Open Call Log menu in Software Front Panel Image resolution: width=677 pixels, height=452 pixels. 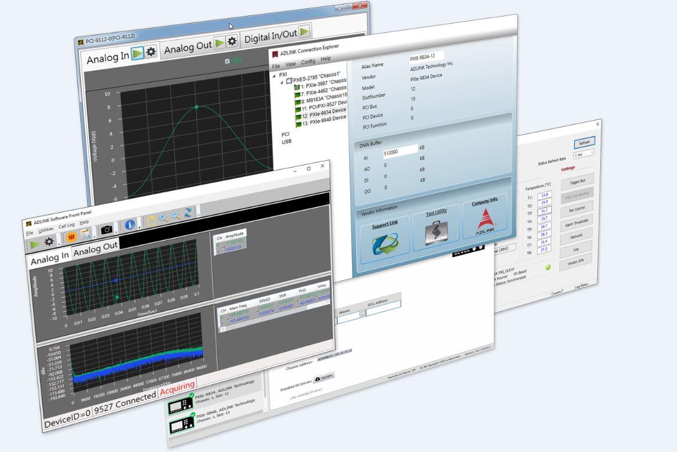[x=67, y=226]
